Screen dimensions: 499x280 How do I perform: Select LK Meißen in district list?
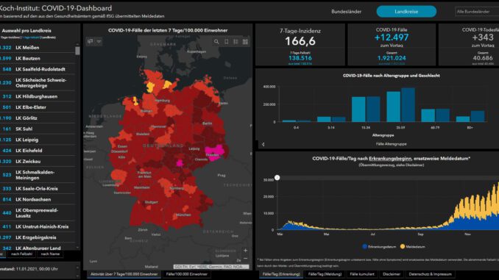(x=38, y=47)
